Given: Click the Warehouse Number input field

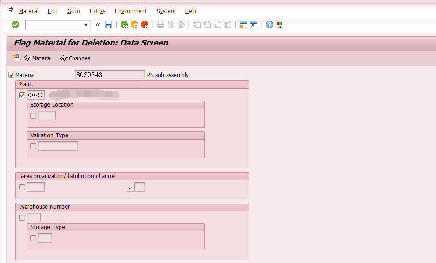Looking at the screenshot, I should [34, 218].
